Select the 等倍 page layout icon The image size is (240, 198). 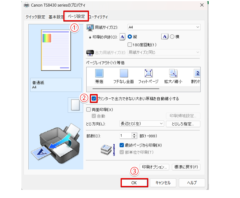tap(99, 73)
